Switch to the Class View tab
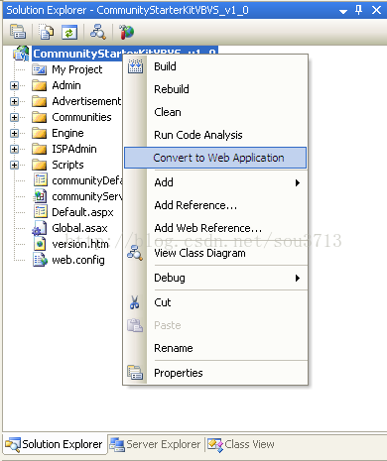The image size is (387, 461). click(241, 444)
